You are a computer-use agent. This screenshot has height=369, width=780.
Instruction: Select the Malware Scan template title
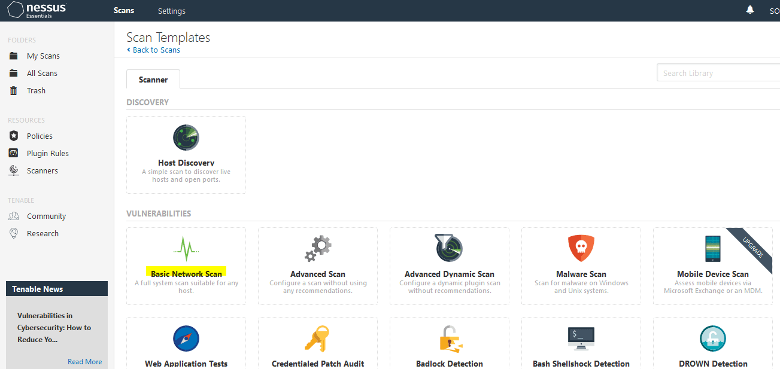point(581,274)
